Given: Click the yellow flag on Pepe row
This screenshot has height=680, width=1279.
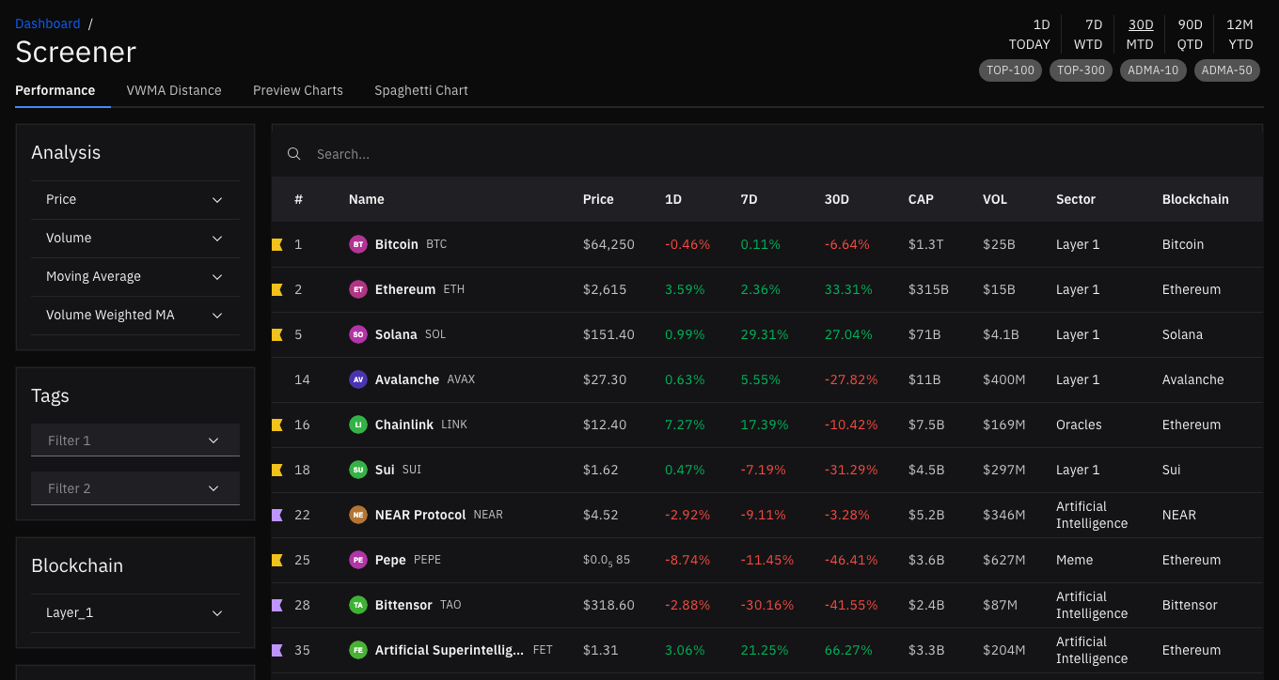Looking at the screenshot, I should click(x=277, y=560).
